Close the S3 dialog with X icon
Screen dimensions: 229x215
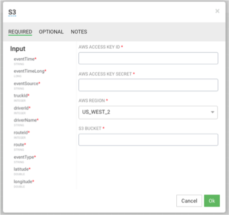pyautogui.click(x=217, y=11)
